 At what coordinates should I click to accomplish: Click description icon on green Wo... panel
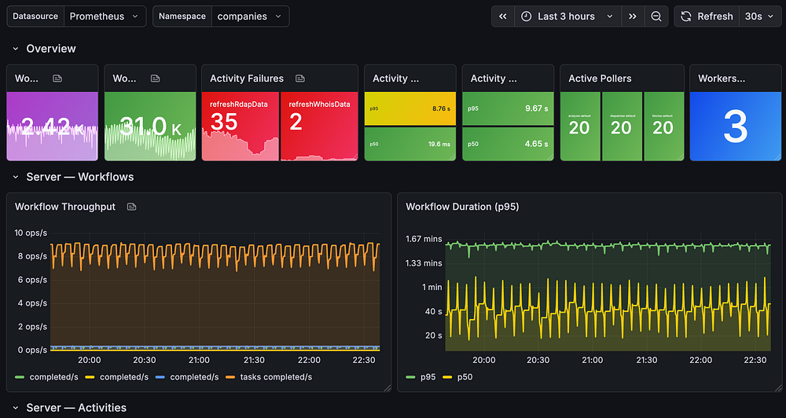[x=156, y=79]
